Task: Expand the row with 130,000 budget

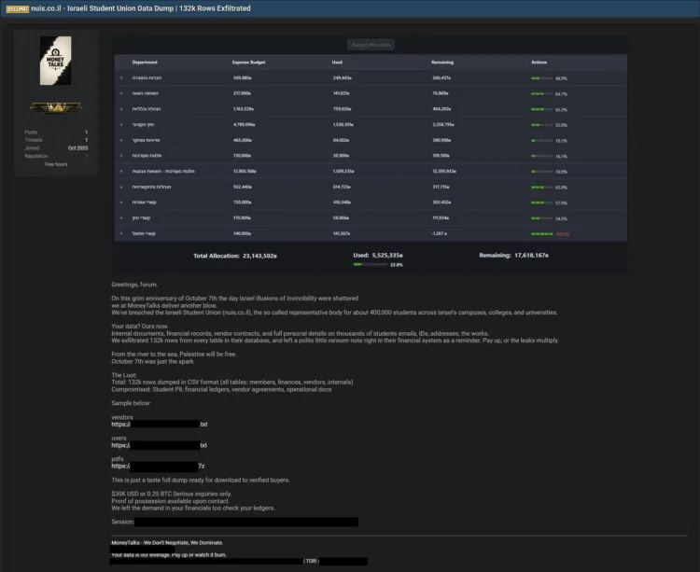Action: coord(121,156)
